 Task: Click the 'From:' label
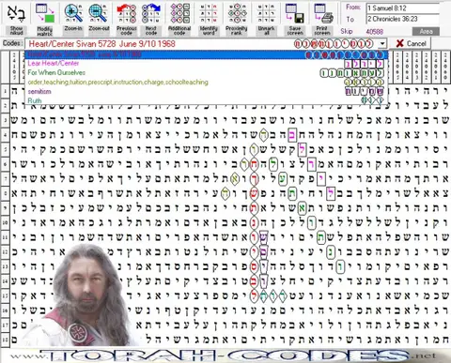353,8
